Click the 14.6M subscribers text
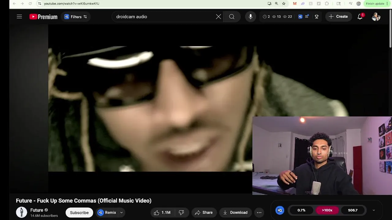The width and height of the screenshot is (392, 220). 44,216
